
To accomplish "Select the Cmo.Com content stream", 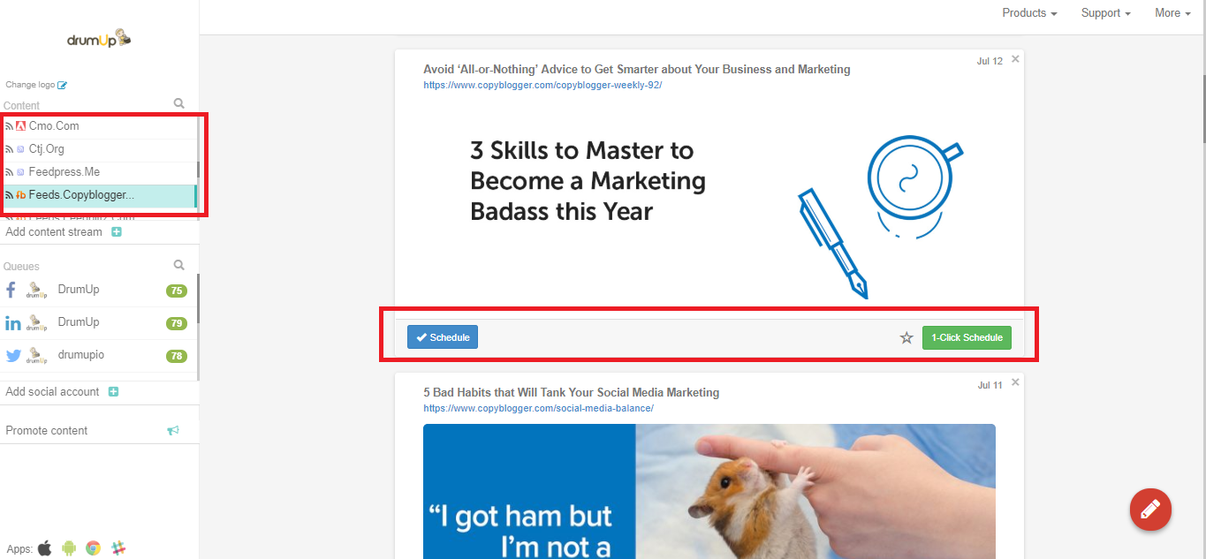I will (x=99, y=126).
